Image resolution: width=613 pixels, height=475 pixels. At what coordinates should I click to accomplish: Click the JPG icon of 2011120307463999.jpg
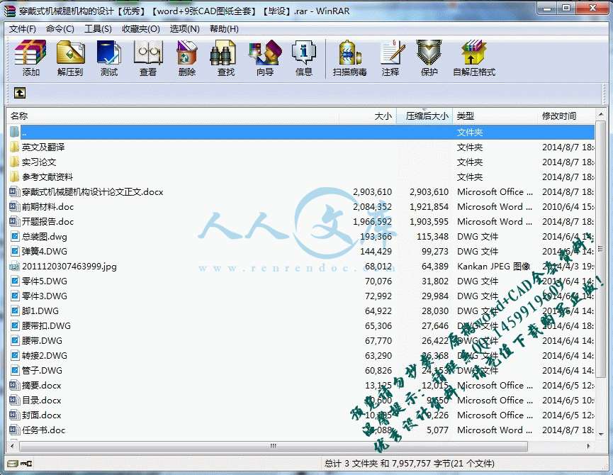click(x=14, y=267)
